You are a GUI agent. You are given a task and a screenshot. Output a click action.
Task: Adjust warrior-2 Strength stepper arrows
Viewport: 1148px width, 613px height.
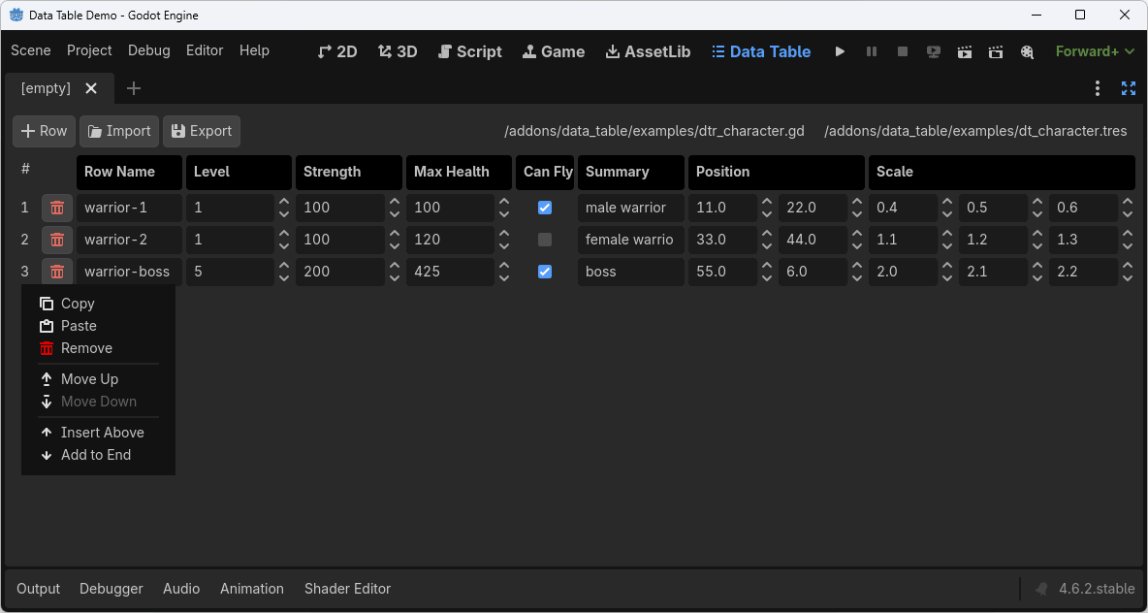coord(394,240)
